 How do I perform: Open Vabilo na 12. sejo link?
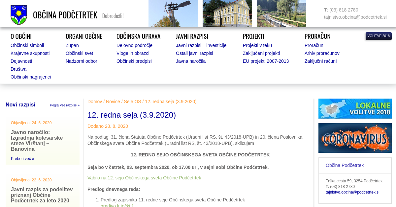coord(144,178)
